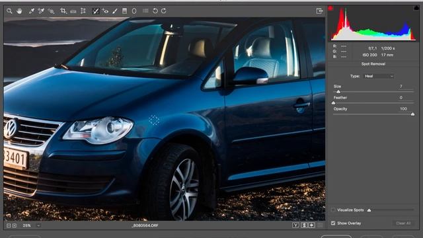The height and width of the screenshot is (238, 423).
Task: Adjust the Visualize Spots threshold slider
Action: 369,210
